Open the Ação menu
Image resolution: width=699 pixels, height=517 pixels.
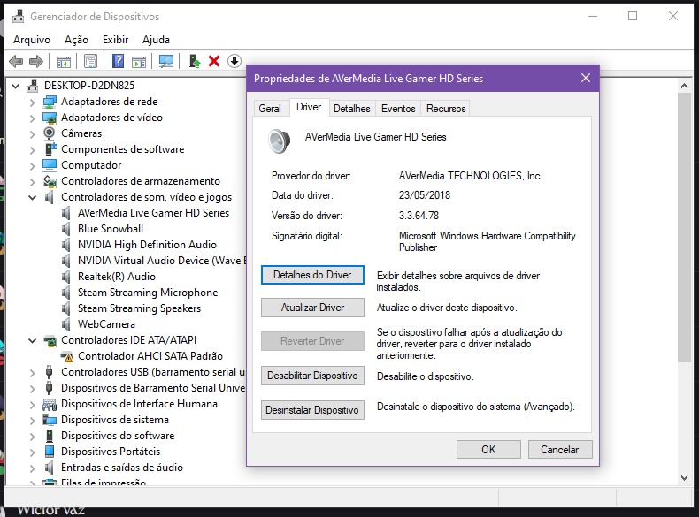76,40
